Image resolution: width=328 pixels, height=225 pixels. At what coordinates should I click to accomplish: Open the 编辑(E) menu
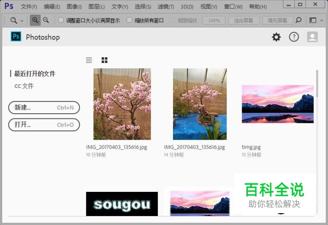(52, 7)
